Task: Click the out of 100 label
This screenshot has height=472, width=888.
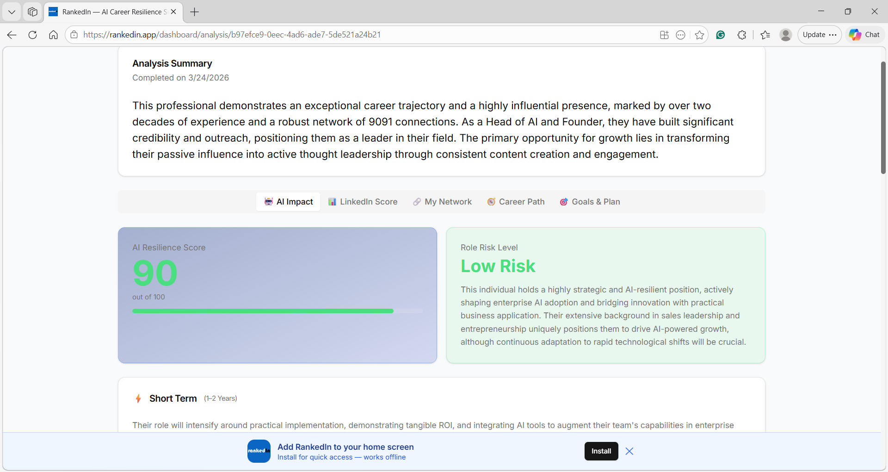Action: pyautogui.click(x=148, y=297)
